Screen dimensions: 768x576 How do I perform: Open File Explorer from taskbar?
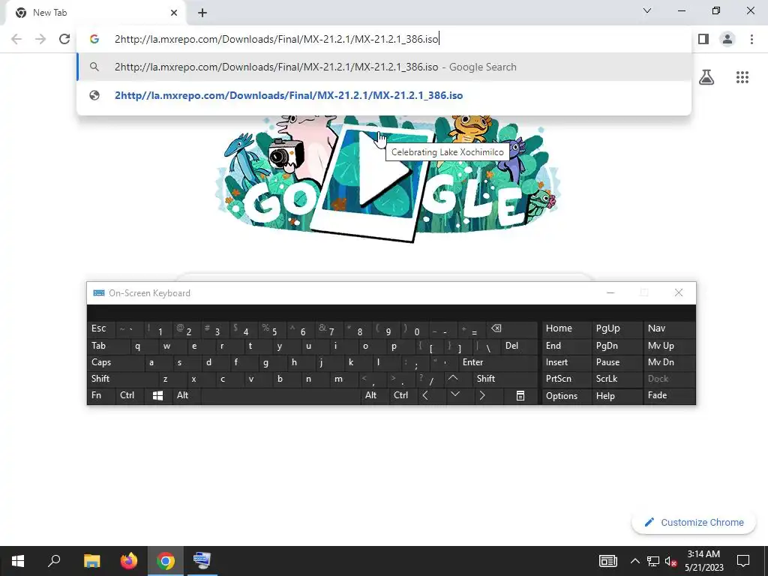[91, 561]
